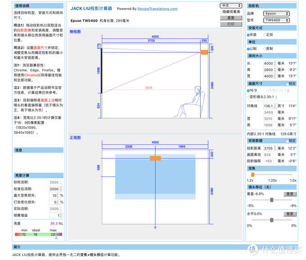Click the 对角线 136.1 inch field
Viewport: 306px width, 260px height.
270,106
